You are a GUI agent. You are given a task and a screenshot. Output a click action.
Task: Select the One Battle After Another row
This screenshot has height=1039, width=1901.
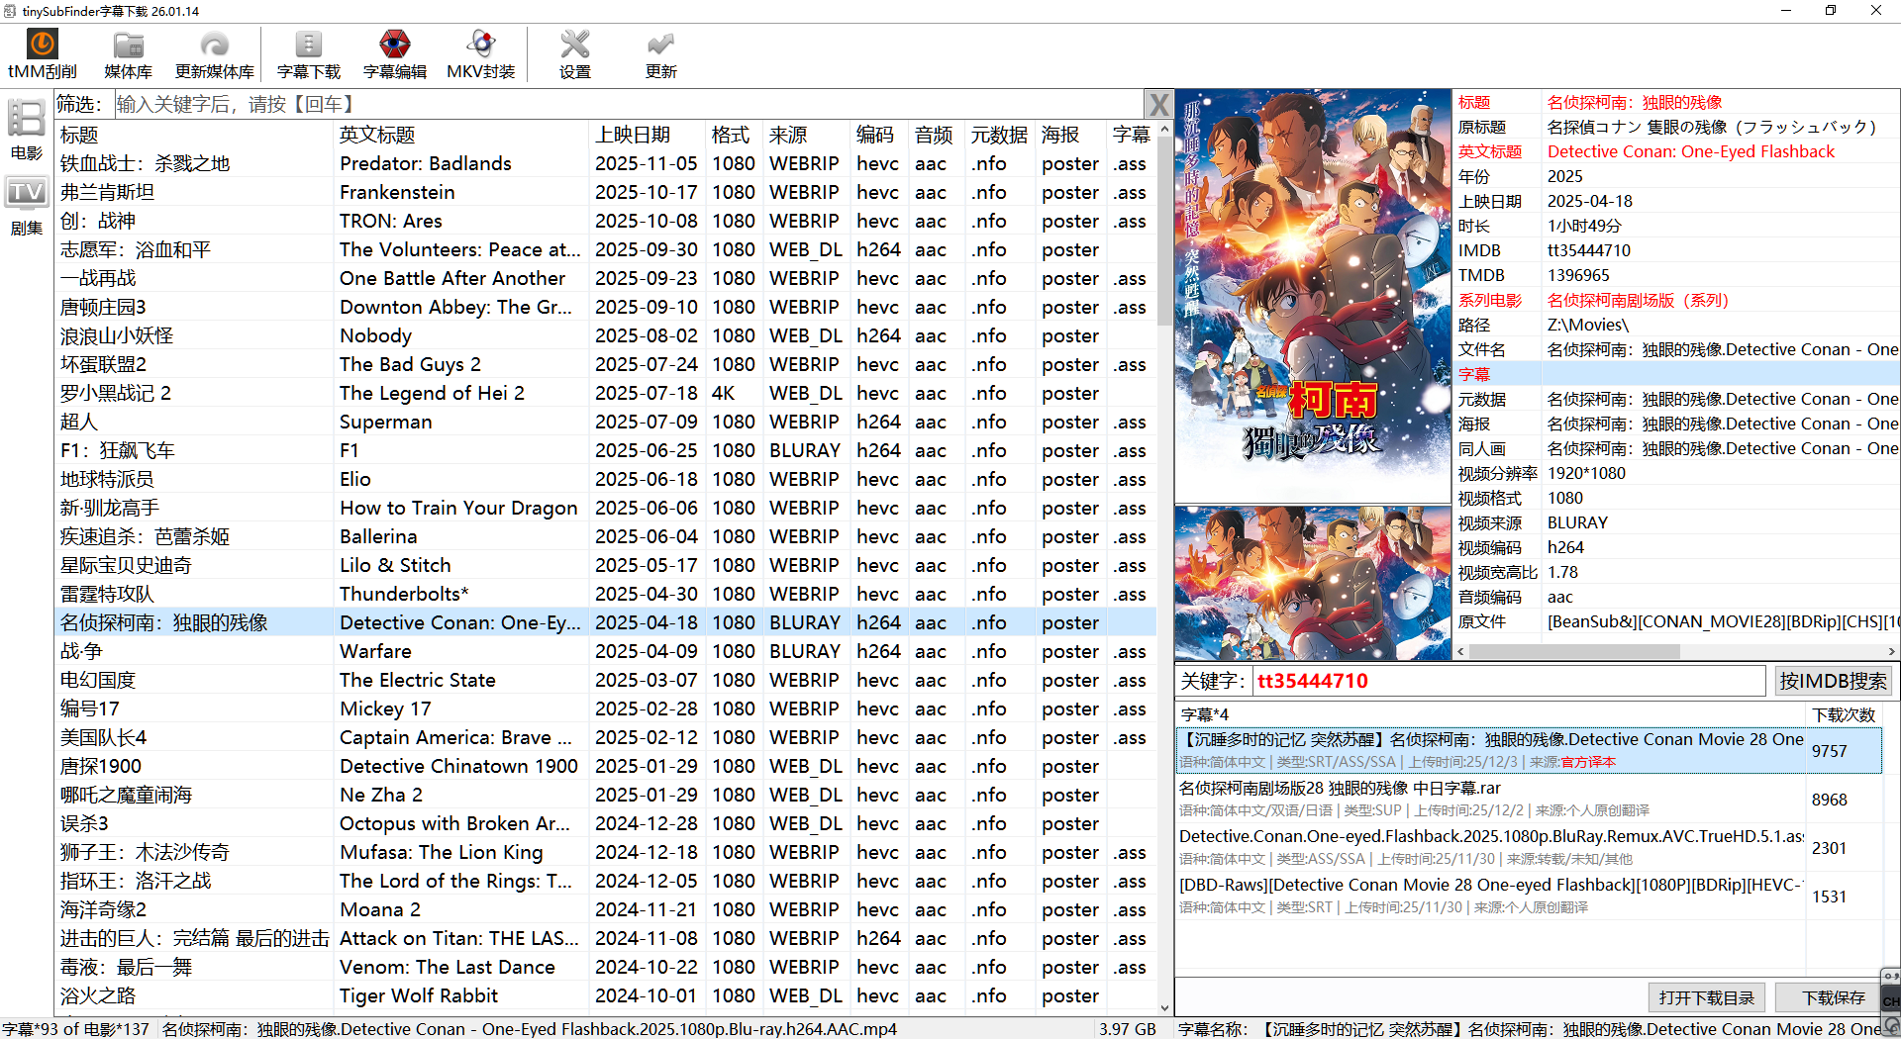[x=606, y=278]
